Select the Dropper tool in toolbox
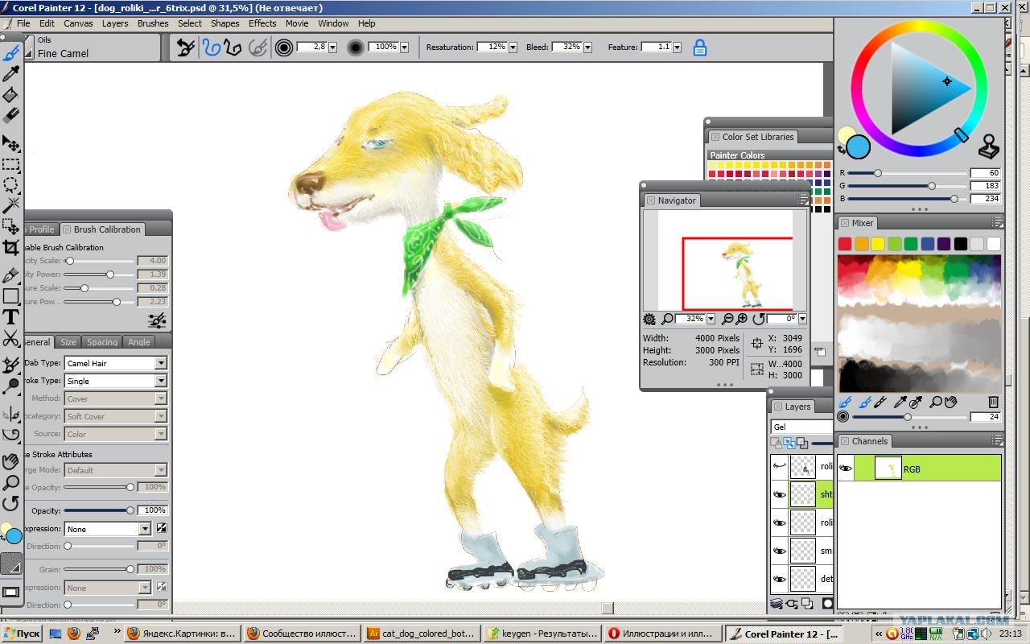This screenshot has height=644, width=1030. [x=10, y=74]
